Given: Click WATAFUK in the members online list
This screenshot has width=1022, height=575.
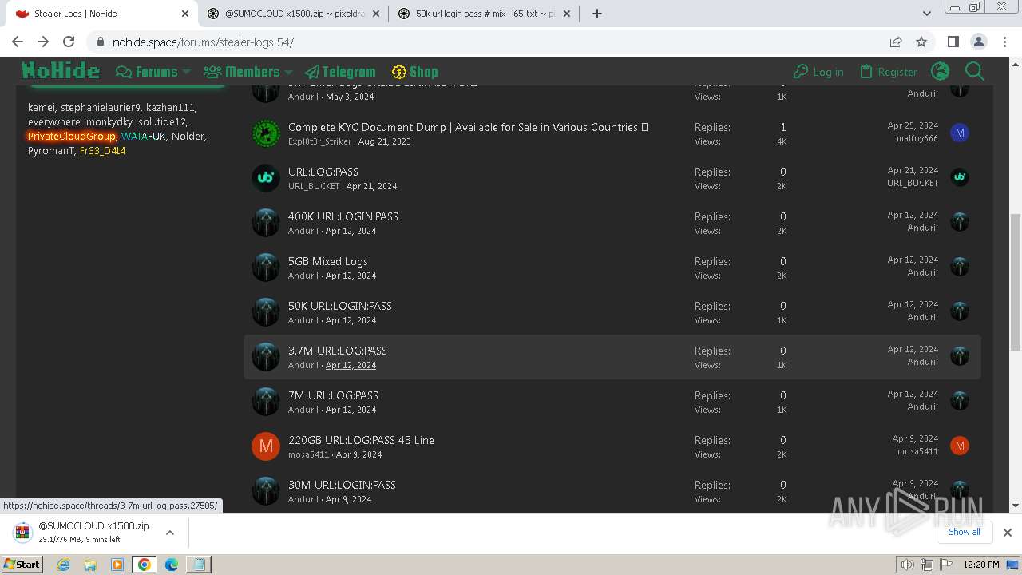Looking at the screenshot, I should pyautogui.click(x=144, y=137).
